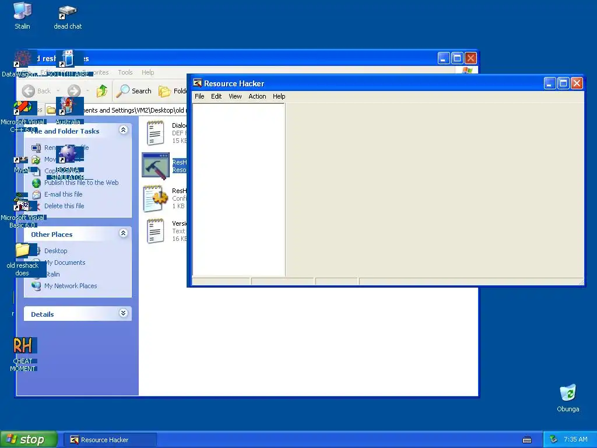This screenshot has width=597, height=448.
Task: Maximize the Resource Hacker window
Action: (563, 83)
